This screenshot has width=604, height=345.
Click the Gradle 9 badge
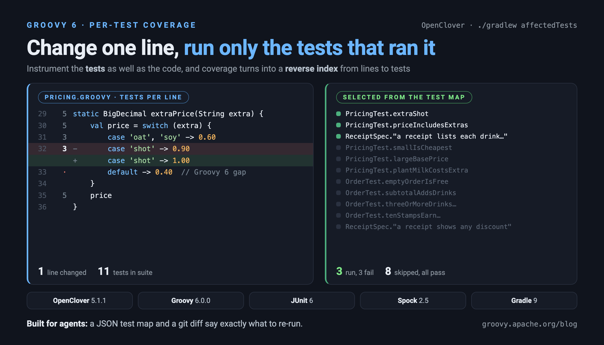point(524,301)
